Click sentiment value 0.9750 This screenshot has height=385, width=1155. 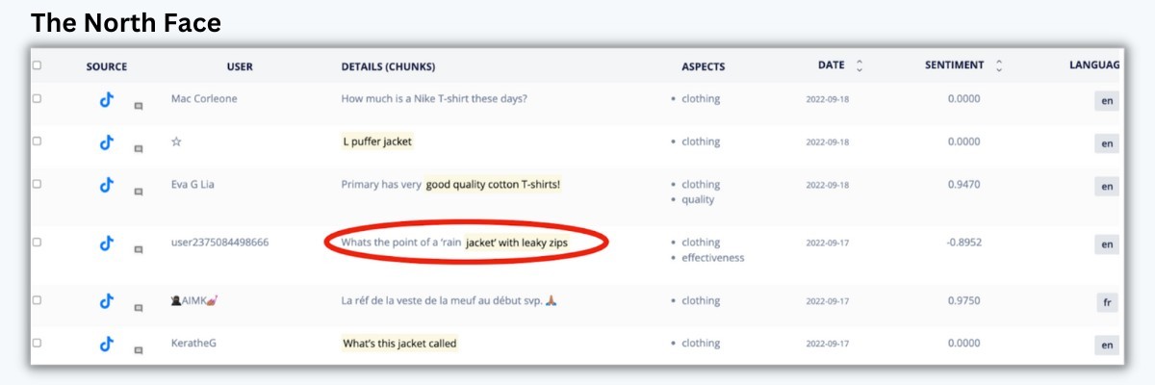click(962, 300)
